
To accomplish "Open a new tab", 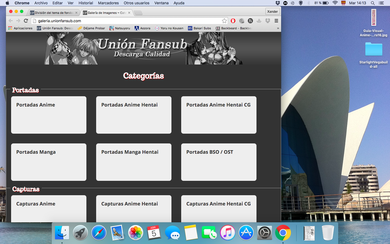I will pos(138,13).
